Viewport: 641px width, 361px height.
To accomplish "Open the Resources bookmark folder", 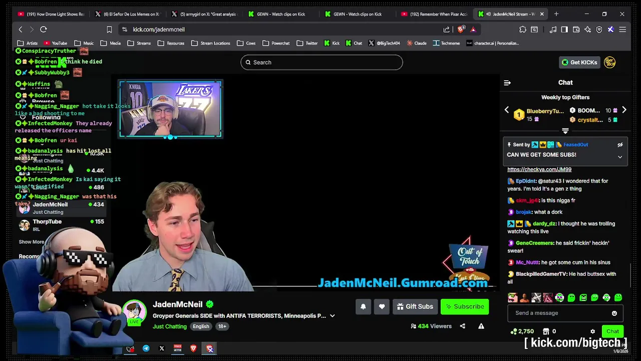I will tap(171, 43).
